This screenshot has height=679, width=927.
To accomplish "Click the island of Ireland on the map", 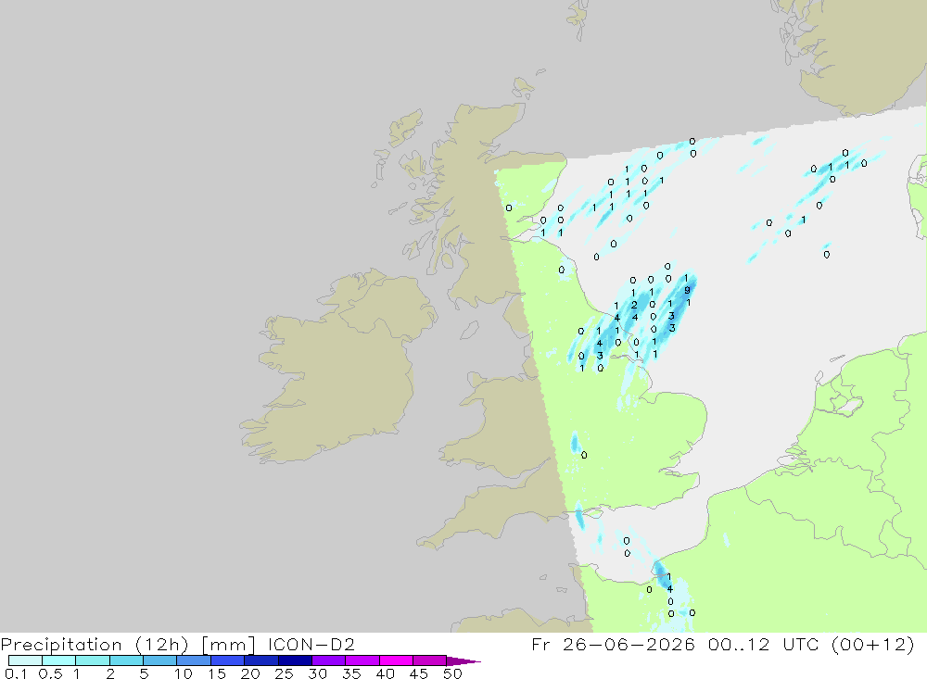I will tap(337, 367).
